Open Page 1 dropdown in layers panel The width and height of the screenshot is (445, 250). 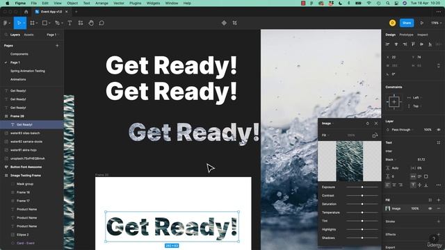coord(53,35)
